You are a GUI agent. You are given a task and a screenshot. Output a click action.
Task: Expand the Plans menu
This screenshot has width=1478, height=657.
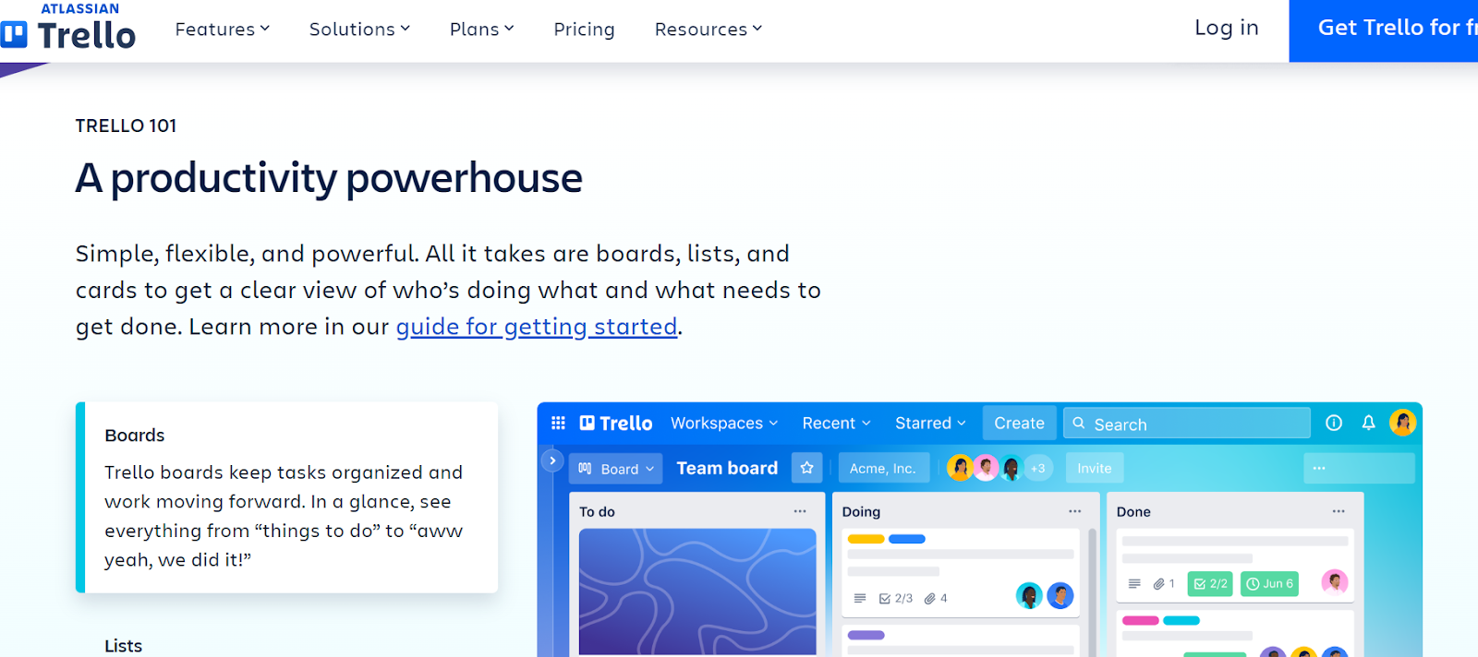(x=482, y=30)
